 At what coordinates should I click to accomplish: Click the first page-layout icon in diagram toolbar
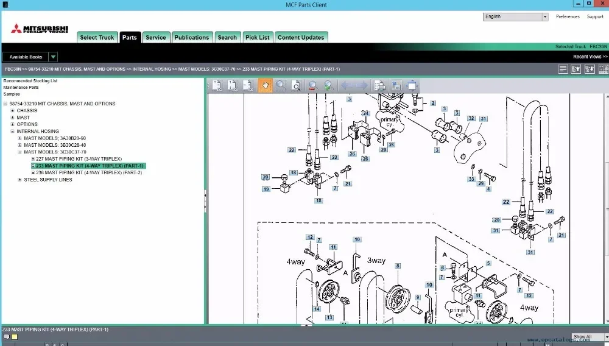[x=217, y=85]
